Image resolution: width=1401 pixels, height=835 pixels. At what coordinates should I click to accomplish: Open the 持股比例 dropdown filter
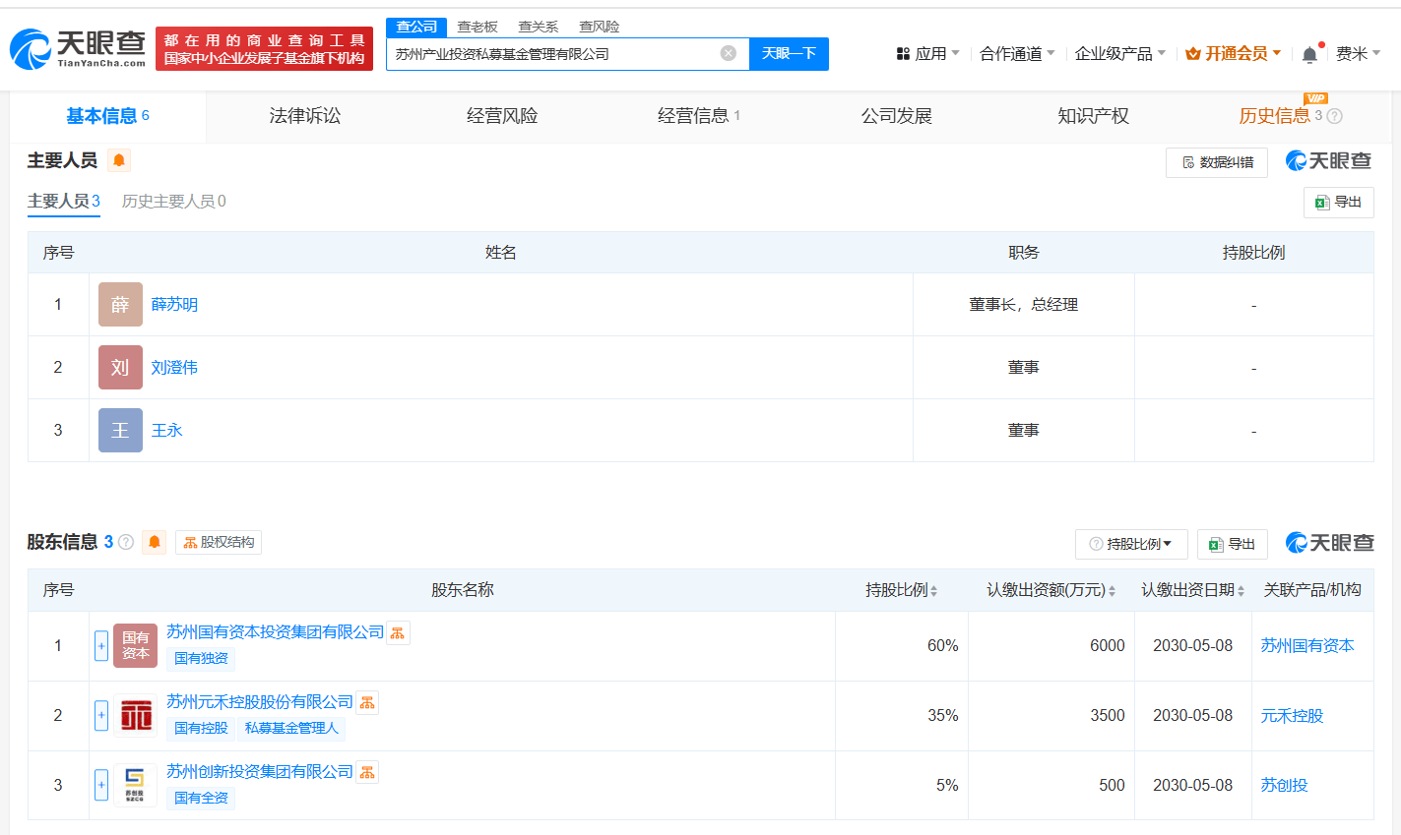[1130, 544]
